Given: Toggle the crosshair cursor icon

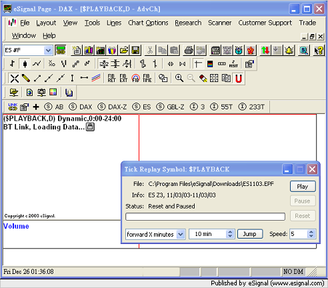Looking at the screenshot, I should click(198, 64).
